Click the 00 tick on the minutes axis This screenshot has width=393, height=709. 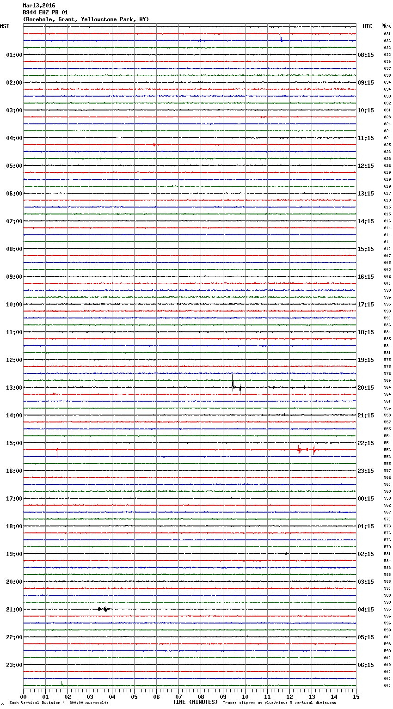click(24, 697)
